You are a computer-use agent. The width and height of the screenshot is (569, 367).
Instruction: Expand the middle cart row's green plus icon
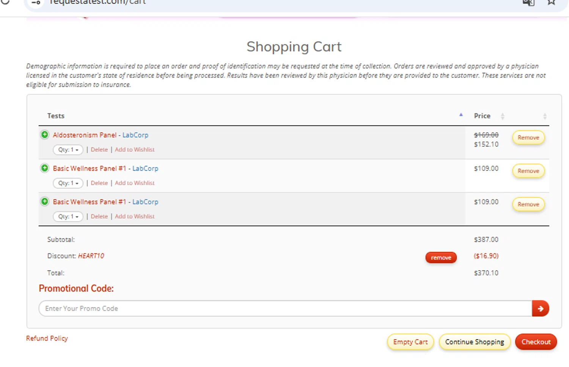(45, 168)
